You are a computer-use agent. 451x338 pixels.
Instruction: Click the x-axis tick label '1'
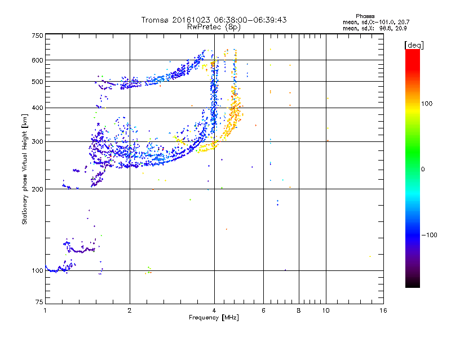coord(45,310)
